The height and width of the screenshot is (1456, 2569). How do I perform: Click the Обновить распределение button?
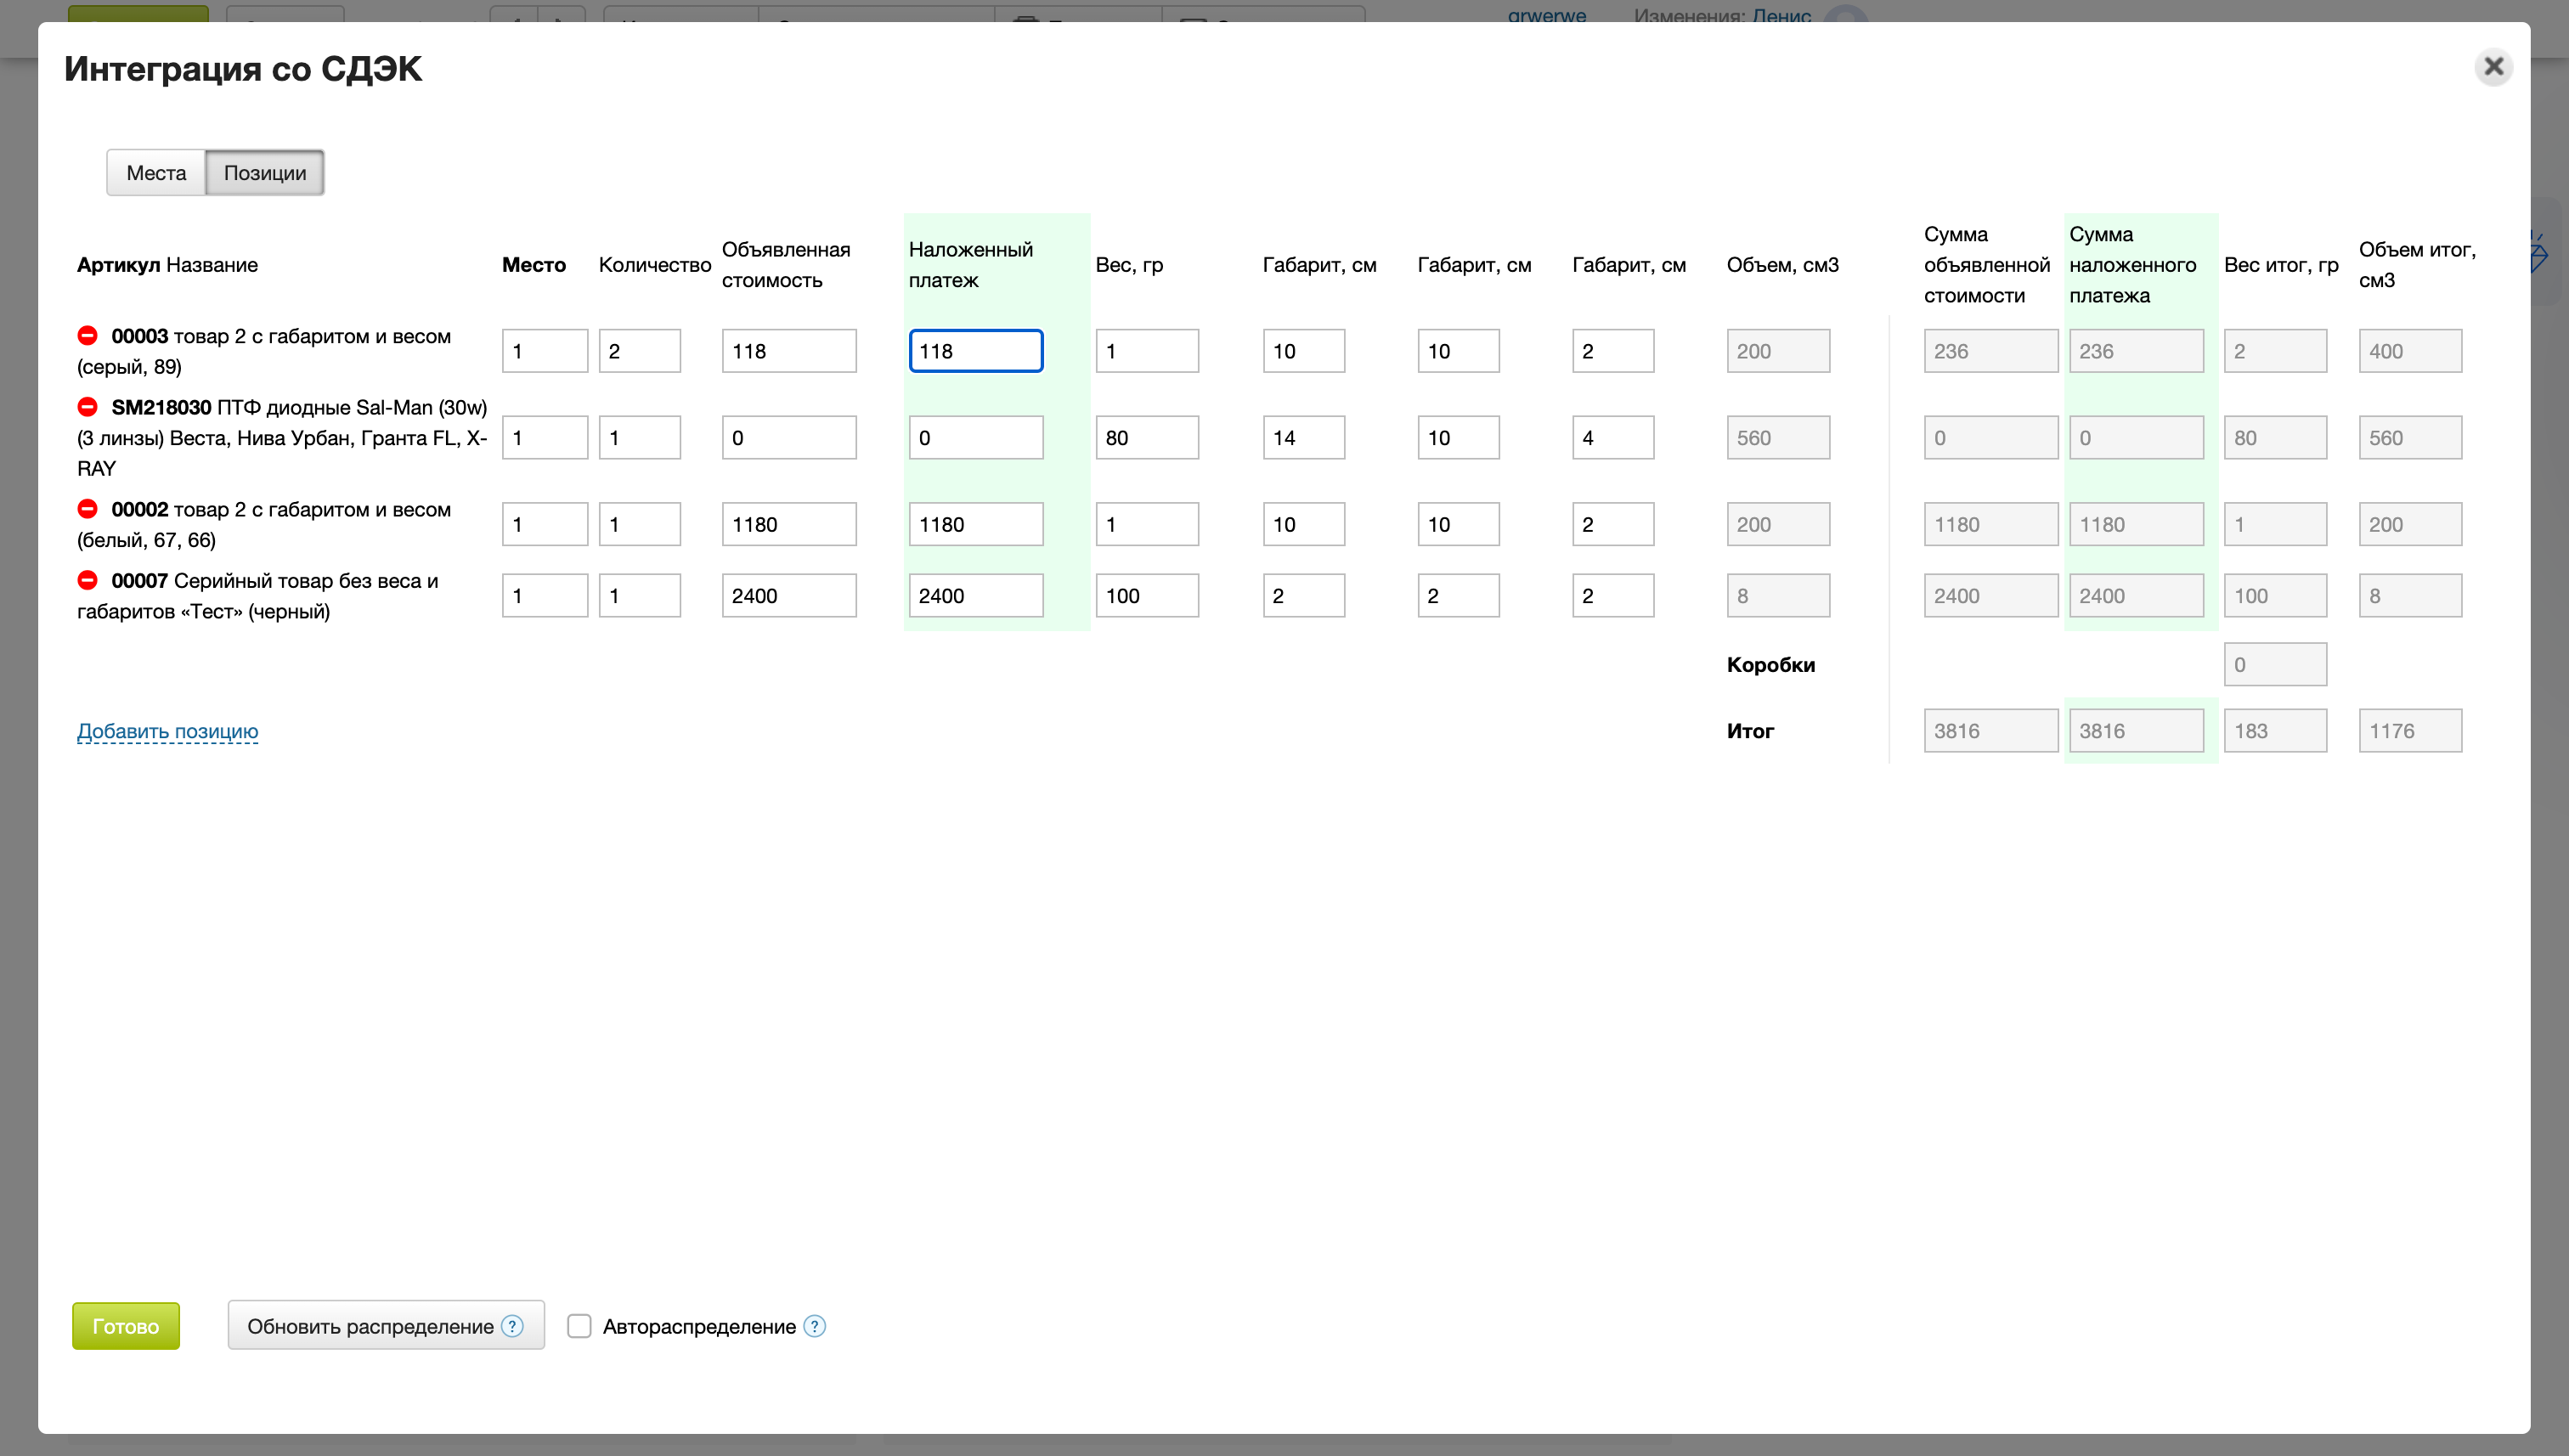pos(370,1325)
